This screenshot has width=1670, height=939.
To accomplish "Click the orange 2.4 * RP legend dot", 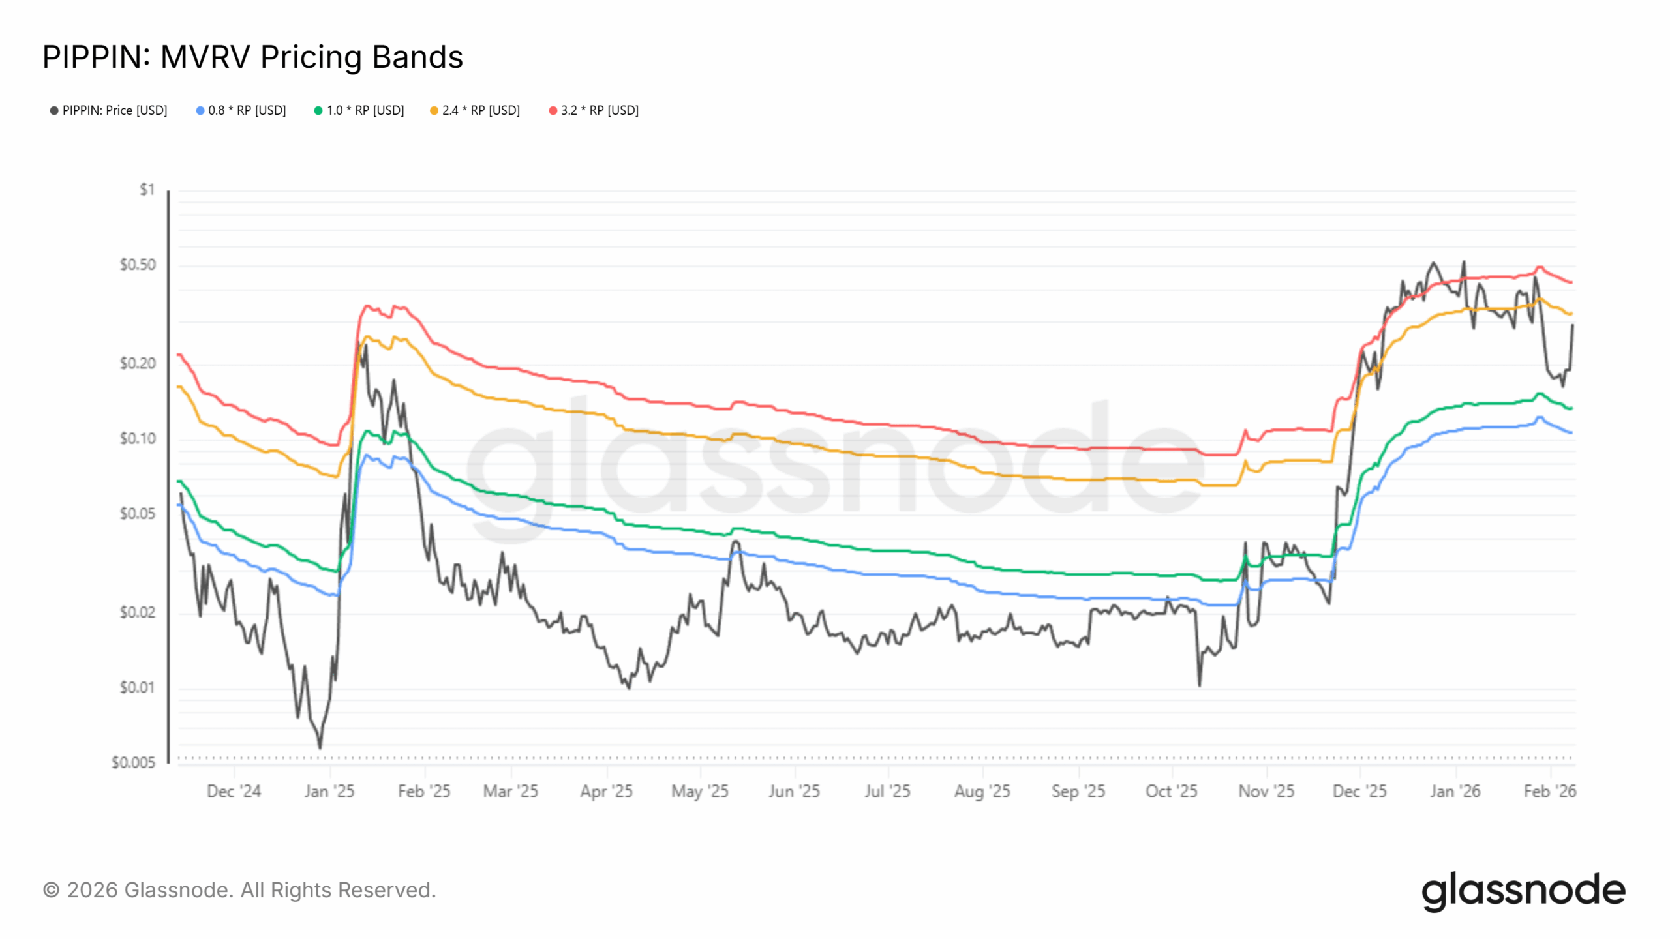I will (x=434, y=111).
